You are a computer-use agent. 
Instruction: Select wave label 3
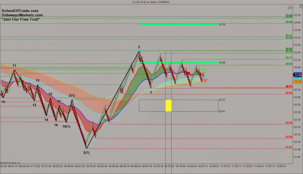(151, 92)
